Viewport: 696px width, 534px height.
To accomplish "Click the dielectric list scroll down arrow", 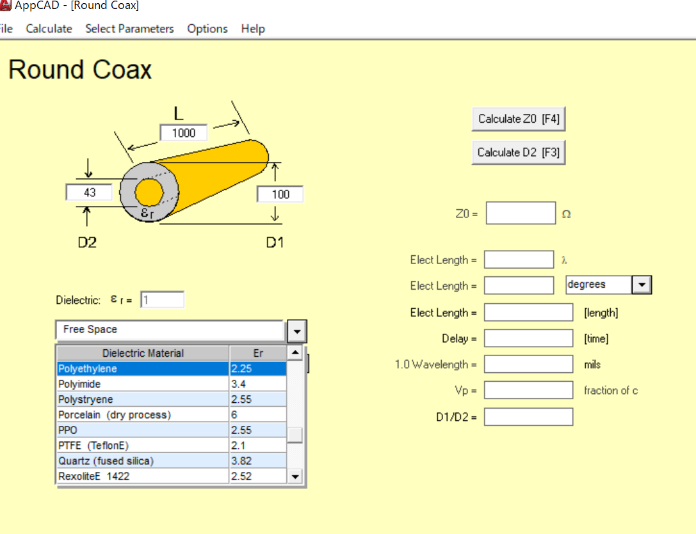I will click(295, 477).
